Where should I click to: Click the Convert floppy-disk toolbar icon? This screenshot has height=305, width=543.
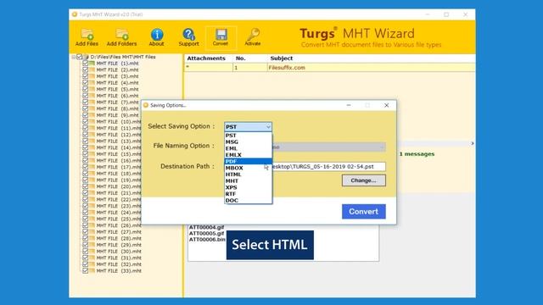(x=221, y=34)
